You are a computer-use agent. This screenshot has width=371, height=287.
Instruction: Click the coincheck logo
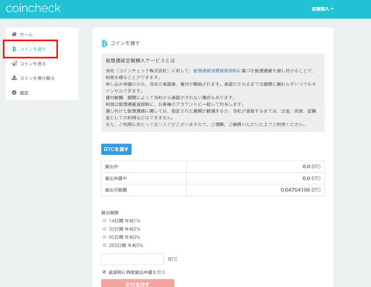pyautogui.click(x=33, y=8)
